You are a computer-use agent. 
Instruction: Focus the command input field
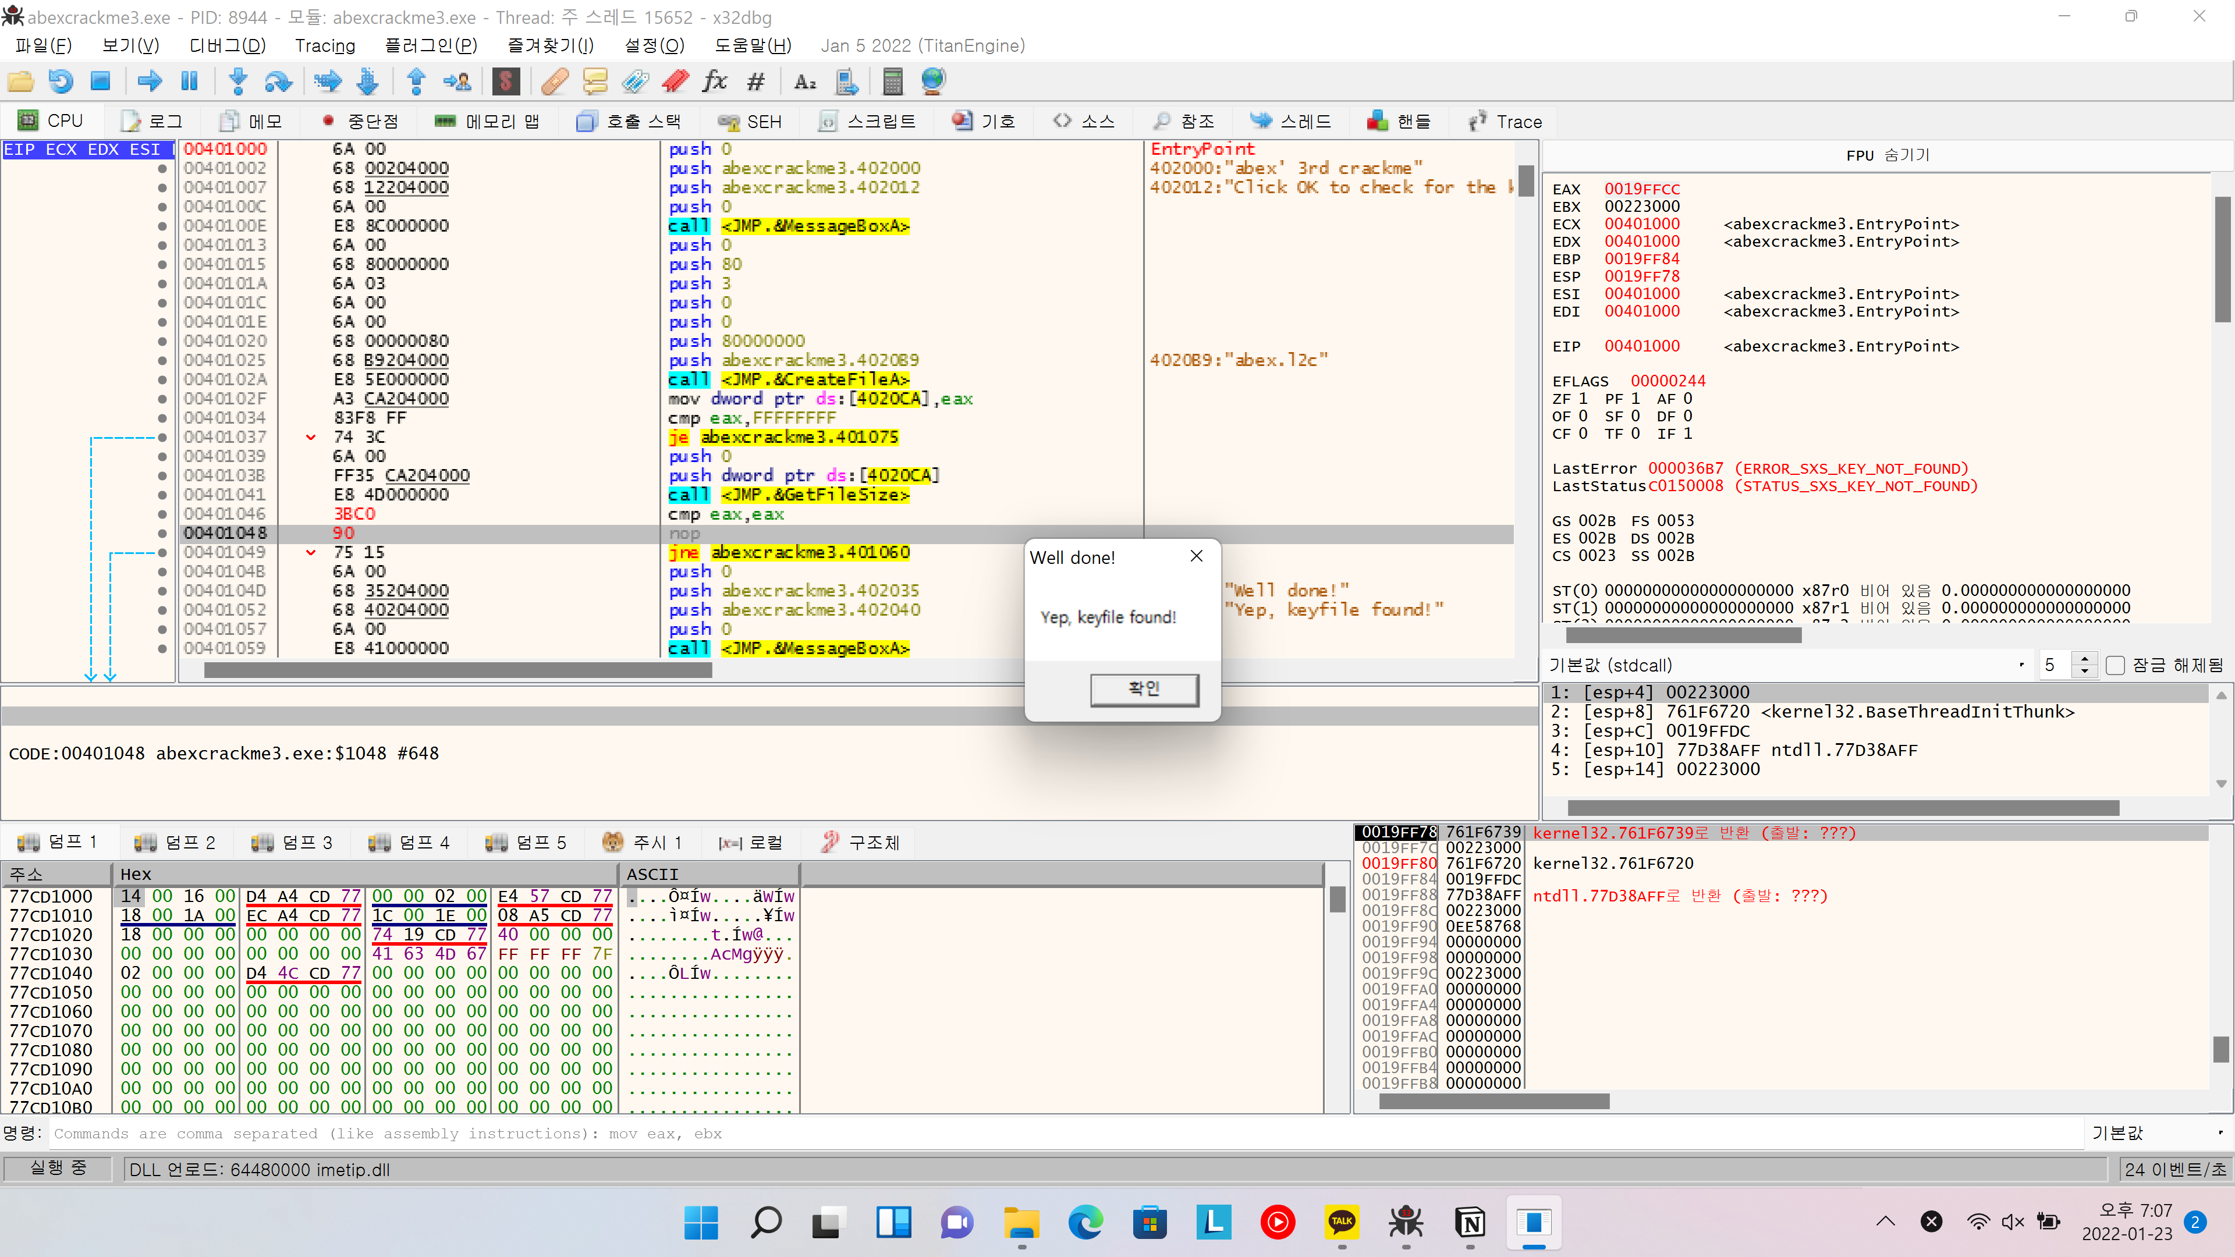click(x=1066, y=1133)
